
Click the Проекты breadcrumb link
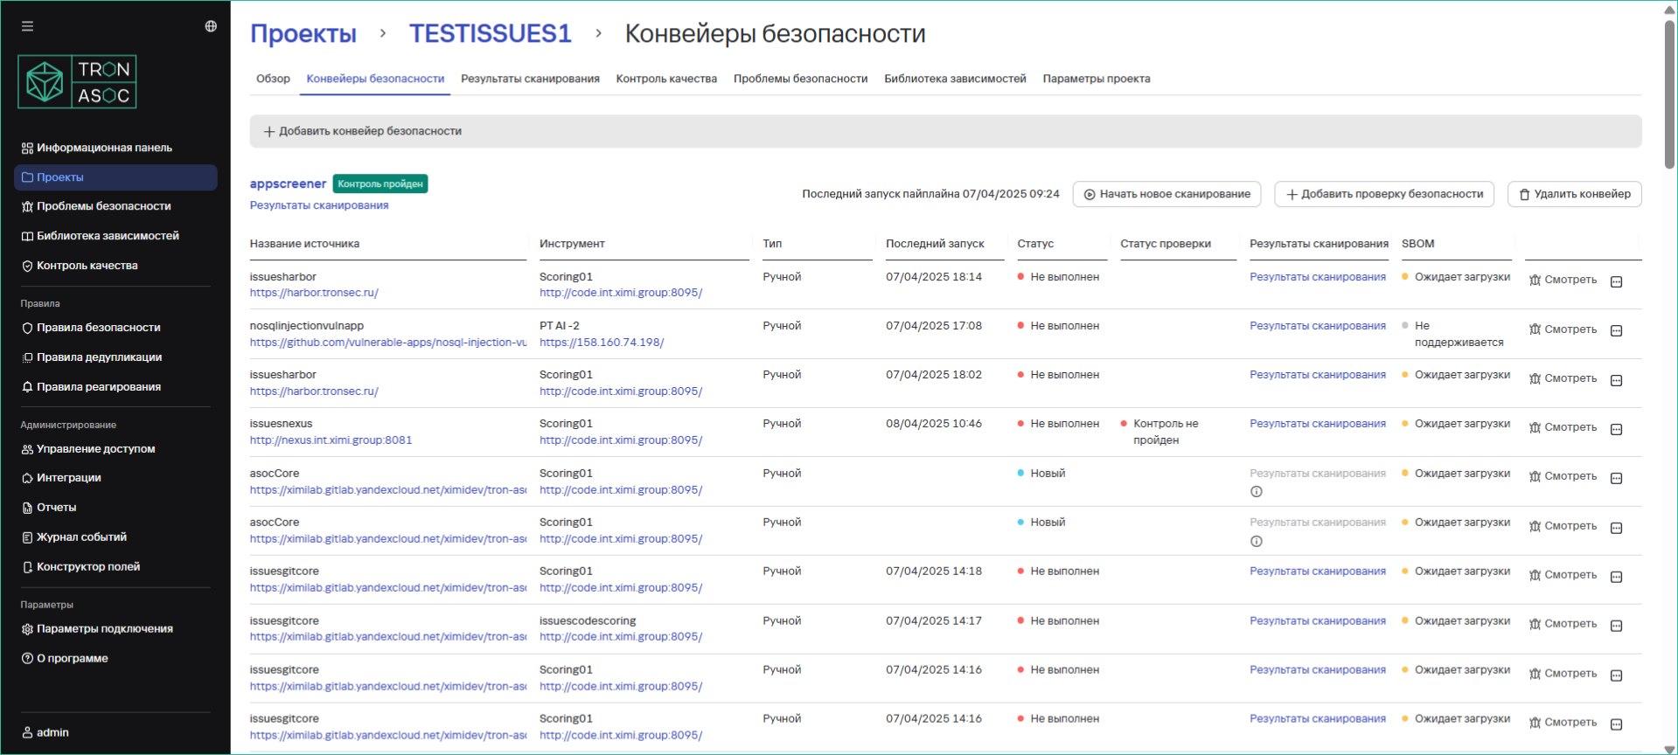pyautogui.click(x=303, y=34)
